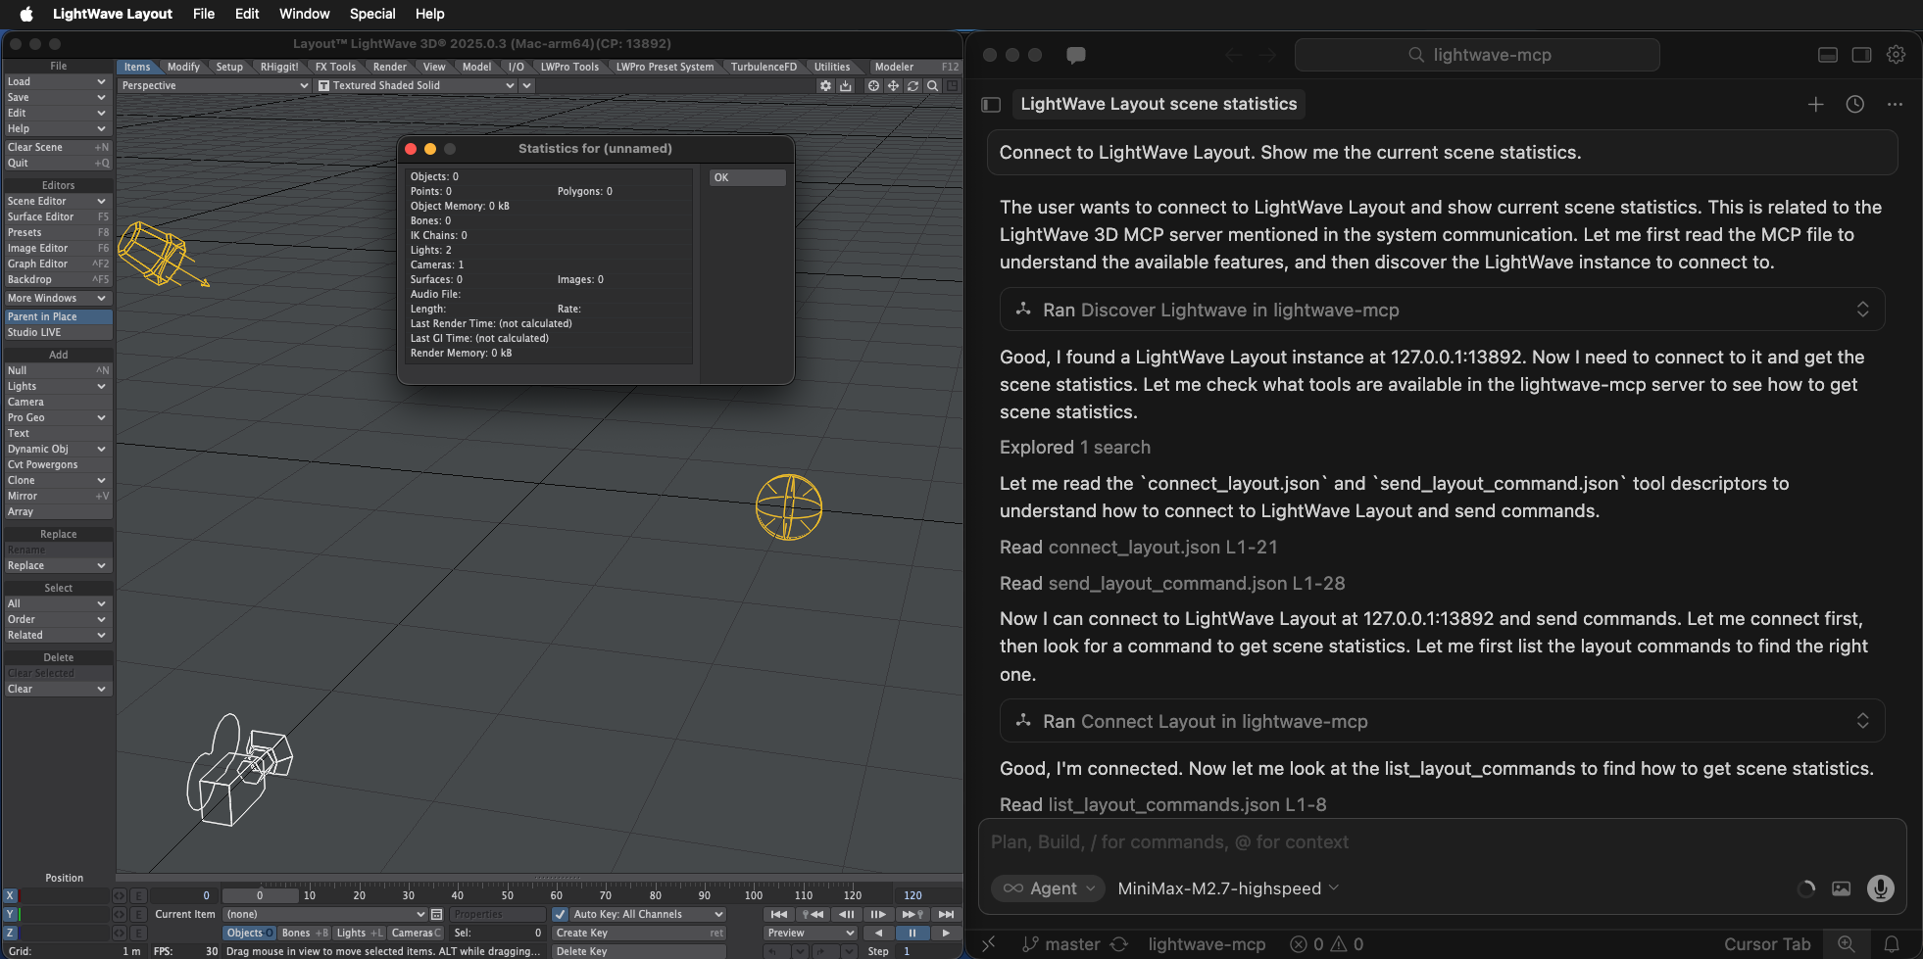The image size is (1923, 959).
Task: Toggle Studio LIVE
Action: (x=58, y=332)
